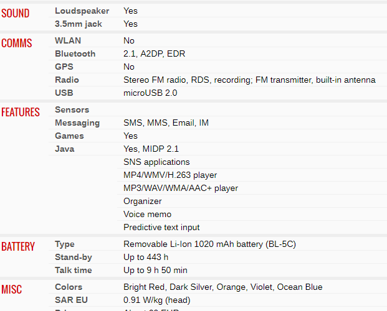Select the Java spec label
Screen dimensions: 387x311
tap(65, 149)
